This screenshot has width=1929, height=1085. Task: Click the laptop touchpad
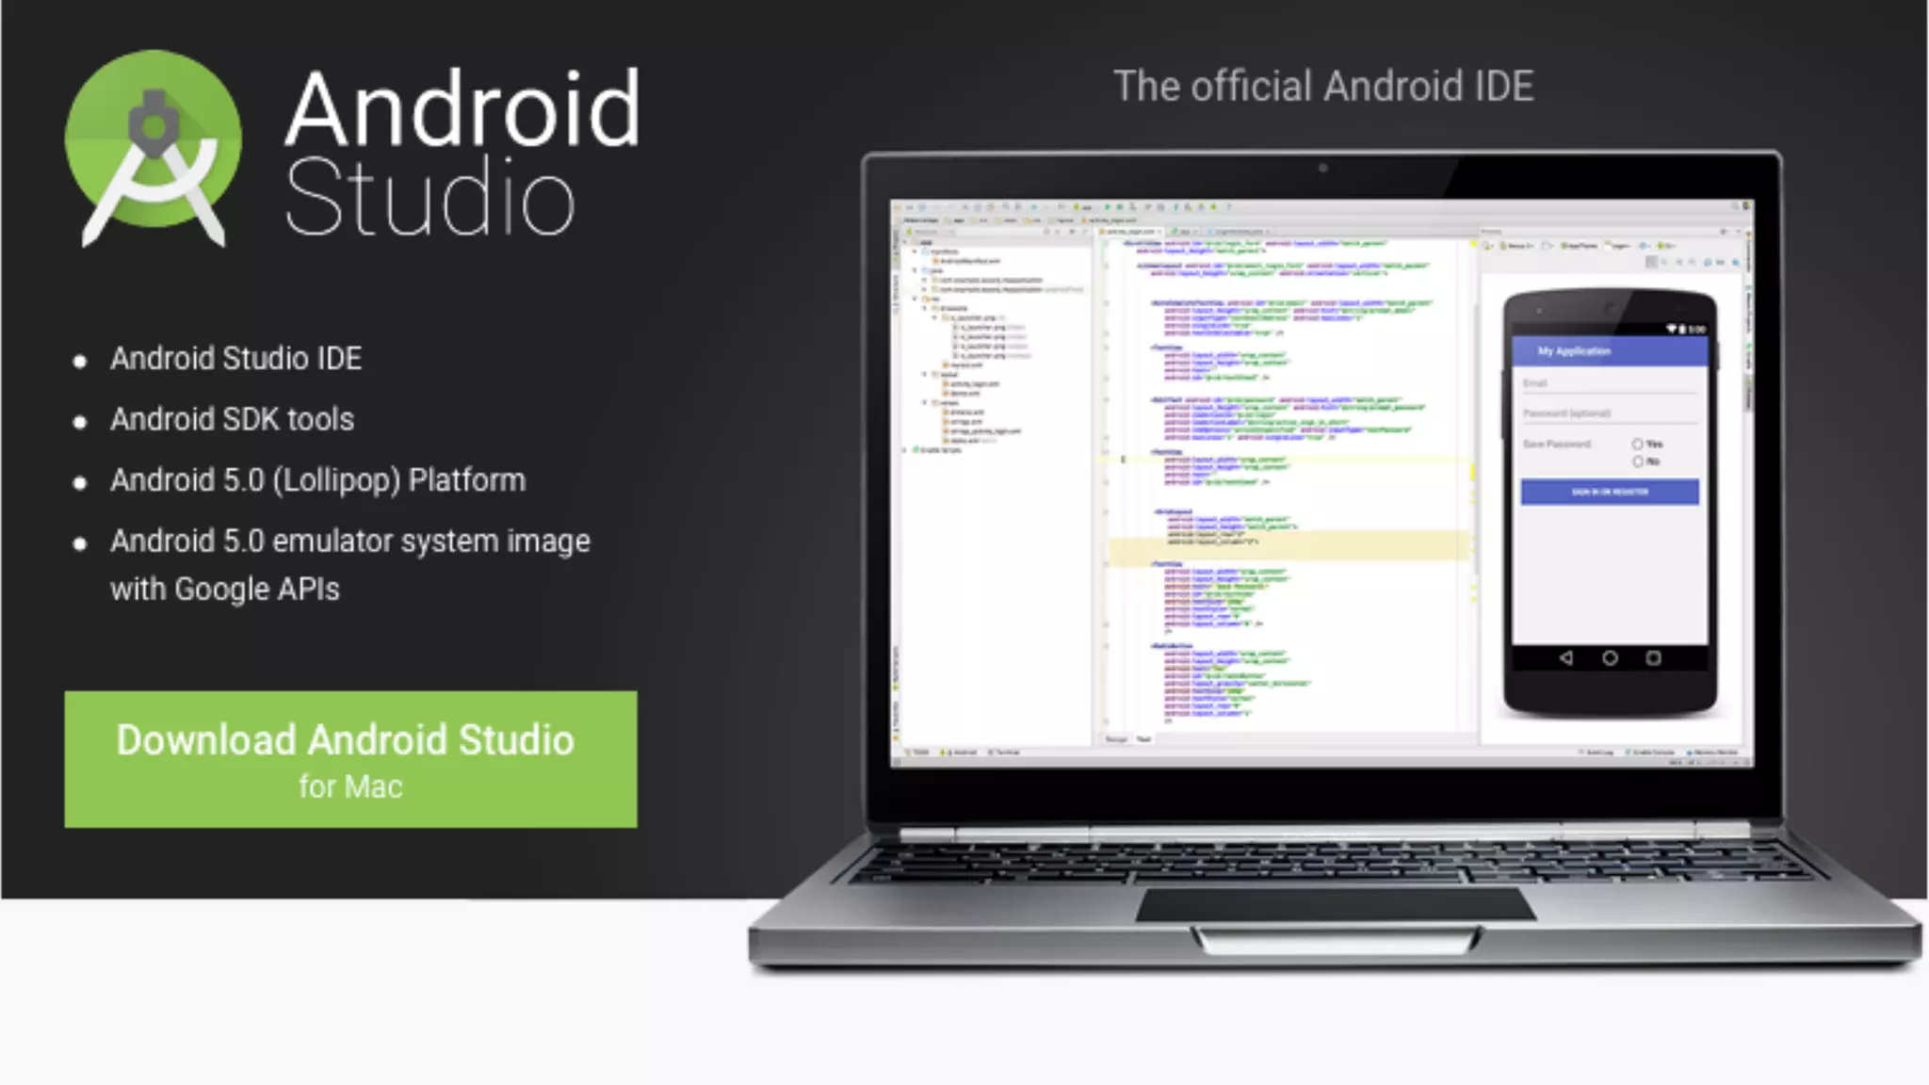[1336, 905]
